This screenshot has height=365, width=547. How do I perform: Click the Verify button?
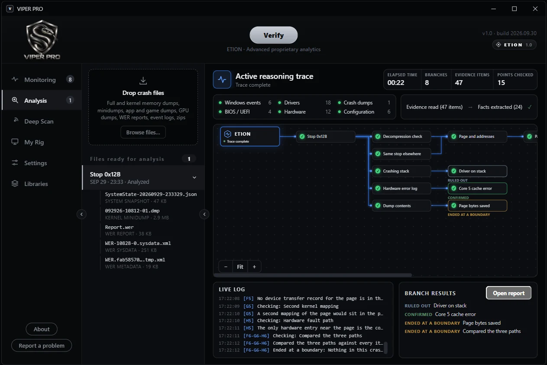[x=274, y=35]
